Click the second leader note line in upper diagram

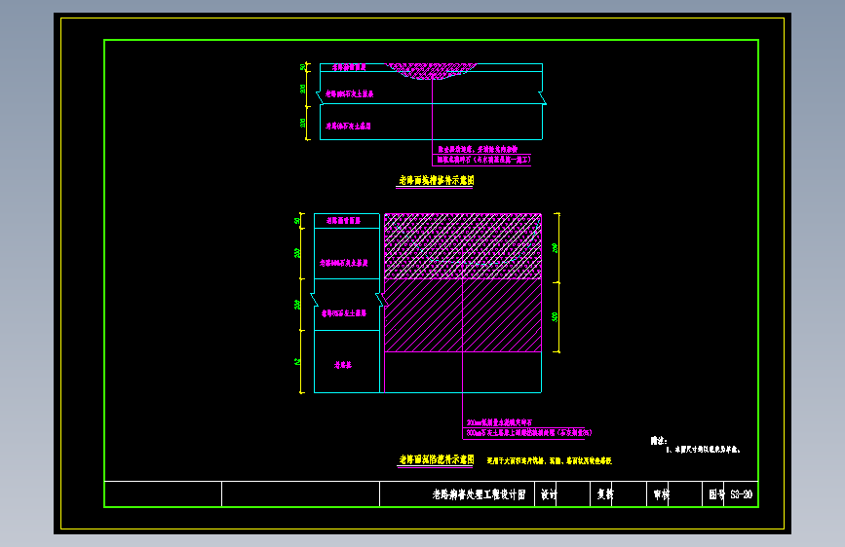click(483, 160)
